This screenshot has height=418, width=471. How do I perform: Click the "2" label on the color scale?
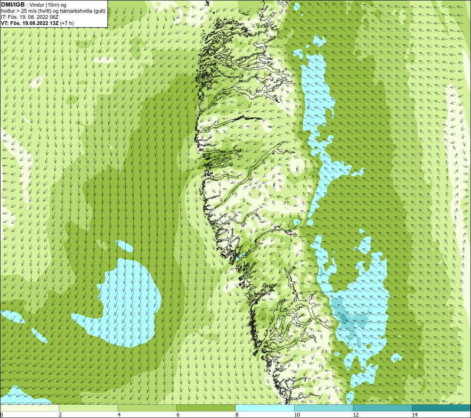click(x=60, y=415)
